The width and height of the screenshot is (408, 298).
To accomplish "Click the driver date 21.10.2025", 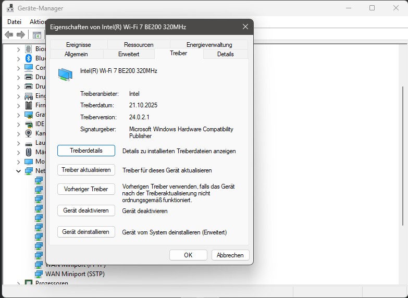I will 143,105.
